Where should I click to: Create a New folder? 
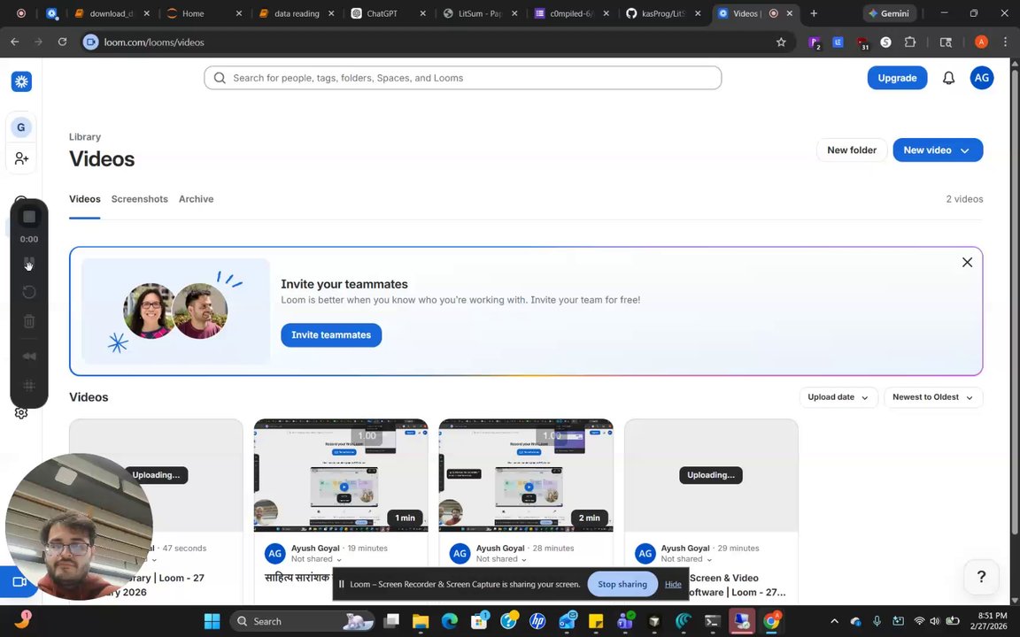852,150
